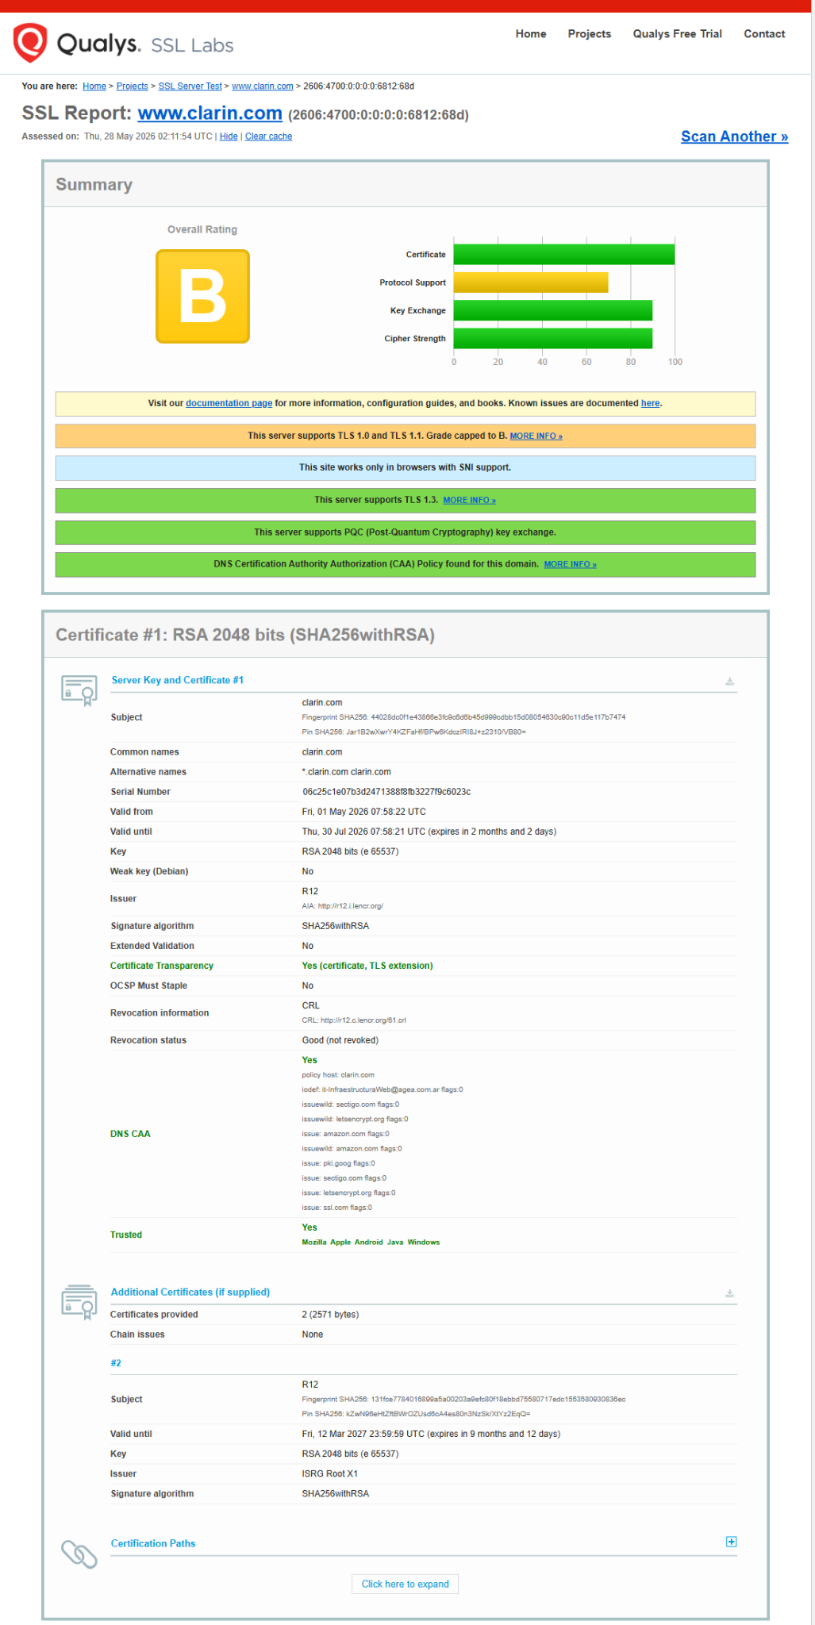Click the '*.clarin.com clarin.com' alternative names value
815x1625 pixels.
[347, 772]
